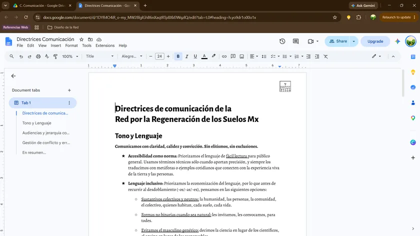
Task: Redo the last action
Action: pos(29,56)
